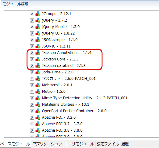Toggle the jQuery Mobile - 1.3.0 checkbox
Image resolution: width=159 pixels, height=148 pixels.
coord(32,27)
